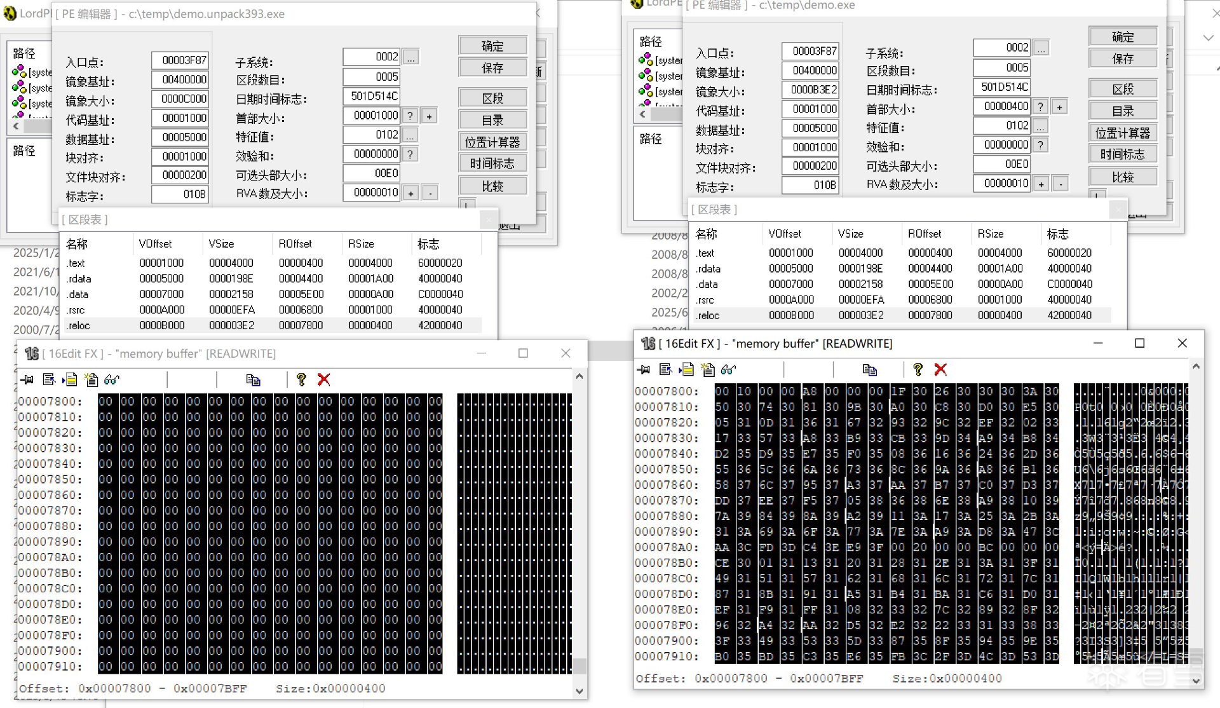This screenshot has width=1220, height=708.
Task: Select the .reloc row in the demo.unpack393.exe section table
Action: point(79,325)
